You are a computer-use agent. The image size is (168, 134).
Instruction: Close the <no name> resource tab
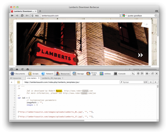pos(39,78)
